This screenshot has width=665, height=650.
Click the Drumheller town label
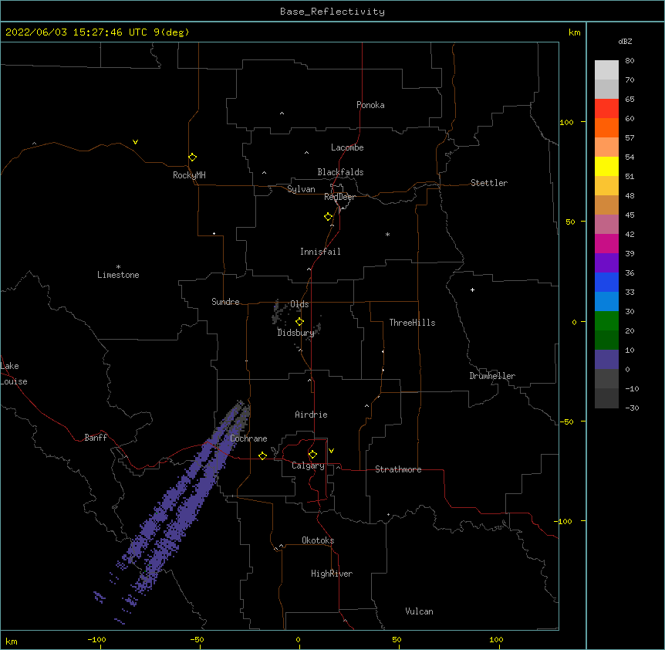click(492, 376)
